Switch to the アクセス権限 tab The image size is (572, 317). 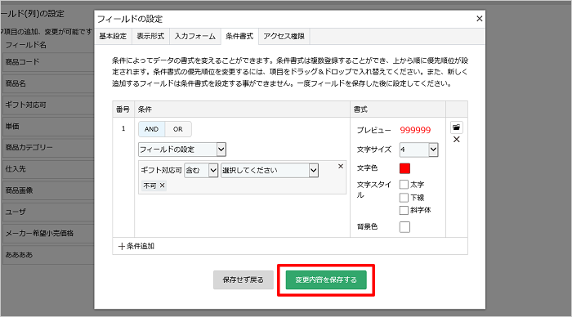[284, 36]
